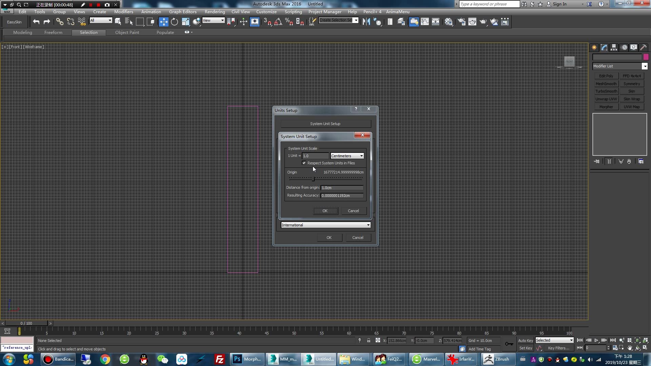Click the Select by Name icon
This screenshot has height=366, width=651.
(129, 22)
